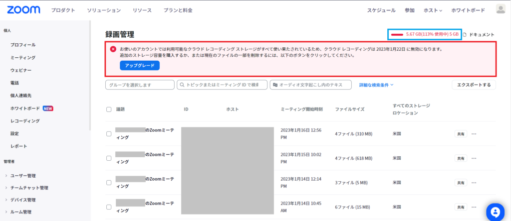Open more options for 10:02 PM recording
Screen dimensions: 511x221
[x=474, y=158]
